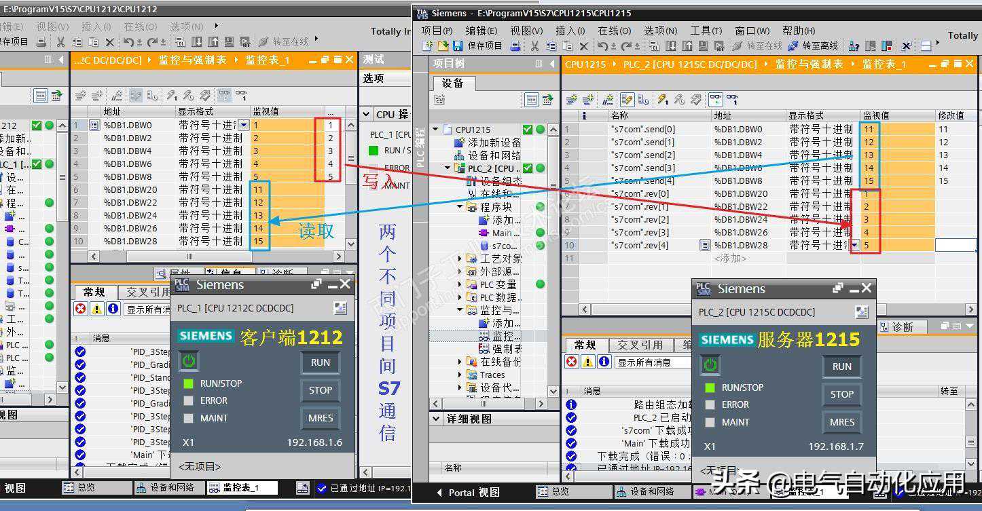This screenshot has height=511, width=982.
Task: Switch to 交叉引用 tab in right info panel
Action: (x=640, y=345)
